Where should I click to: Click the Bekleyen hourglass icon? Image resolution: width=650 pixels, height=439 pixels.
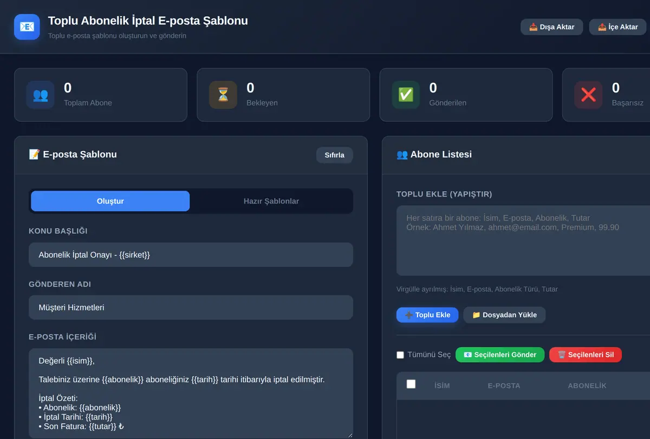pyautogui.click(x=223, y=95)
